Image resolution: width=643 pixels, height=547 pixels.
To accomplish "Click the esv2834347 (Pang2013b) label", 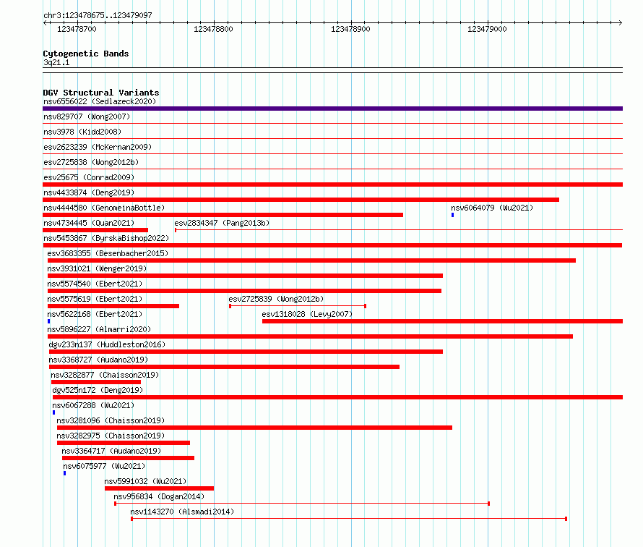I will click(222, 223).
